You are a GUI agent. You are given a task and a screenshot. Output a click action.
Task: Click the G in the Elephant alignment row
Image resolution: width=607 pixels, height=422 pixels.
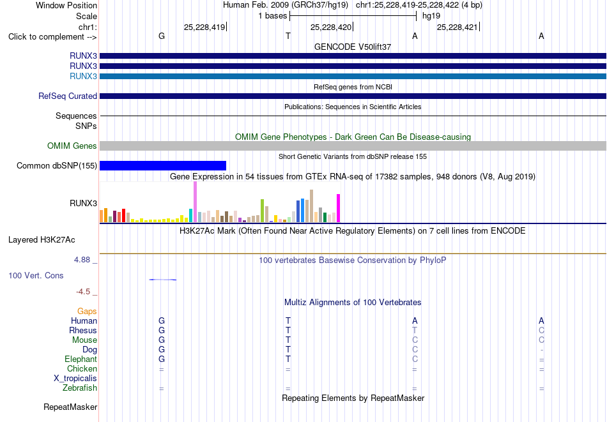coord(162,359)
